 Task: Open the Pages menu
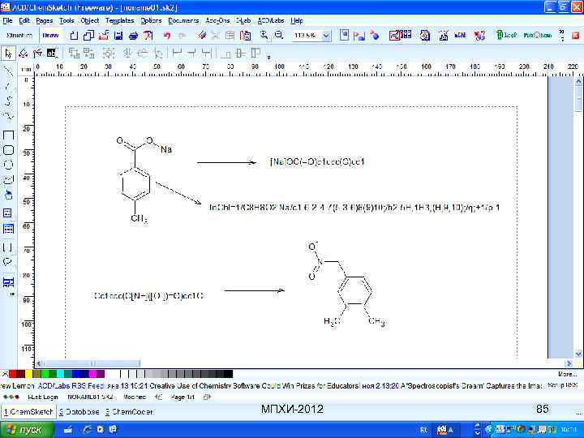[45, 20]
